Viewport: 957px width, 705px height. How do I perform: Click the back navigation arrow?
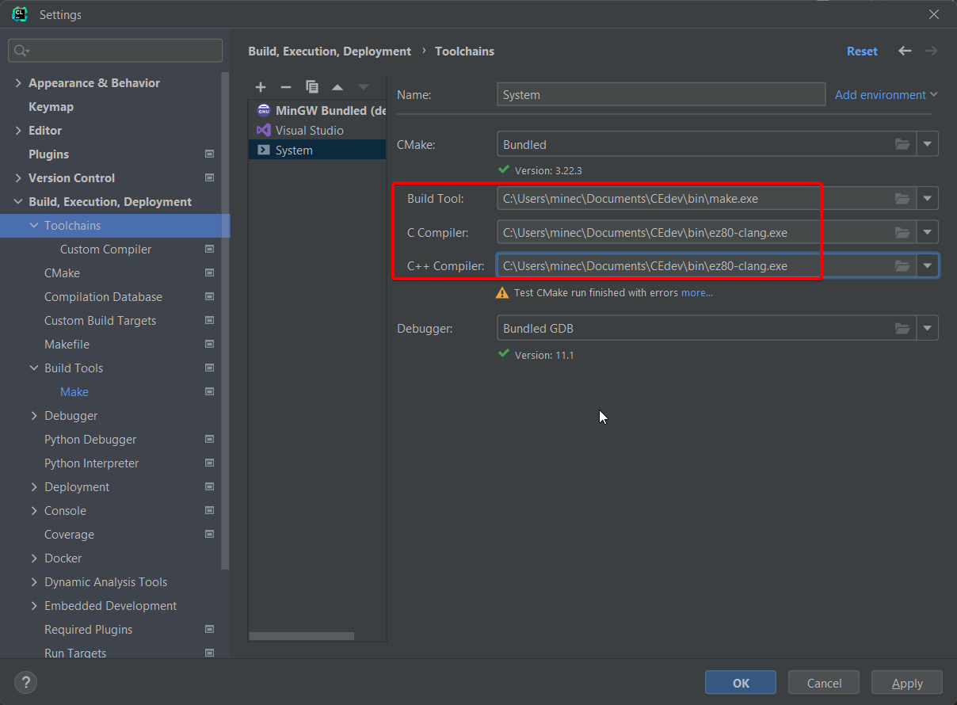pyautogui.click(x=905, y=51)
